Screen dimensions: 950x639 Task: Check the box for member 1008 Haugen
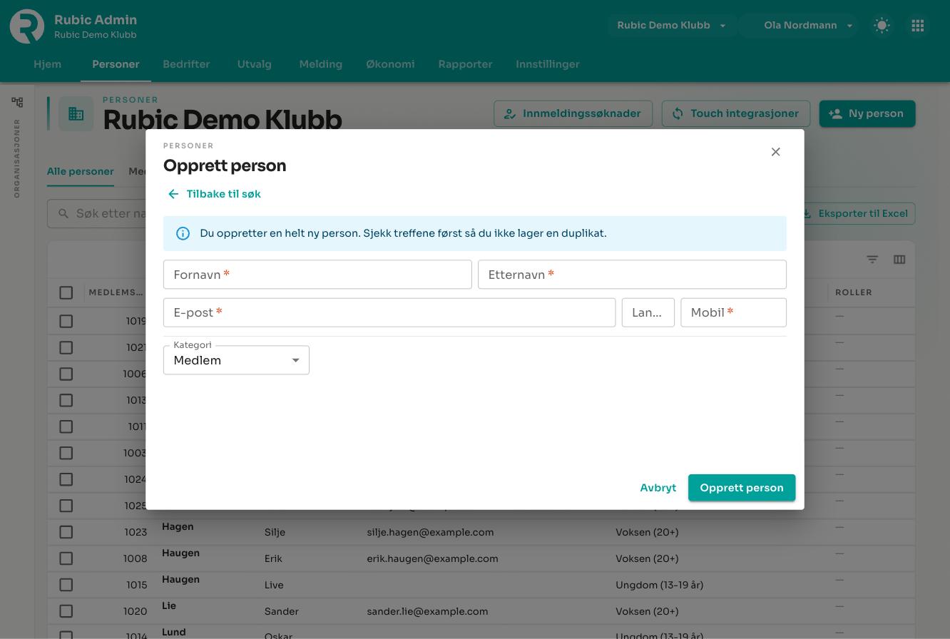66,558
